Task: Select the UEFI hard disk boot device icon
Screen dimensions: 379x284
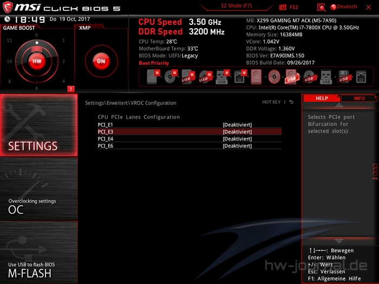Action: 153,77
